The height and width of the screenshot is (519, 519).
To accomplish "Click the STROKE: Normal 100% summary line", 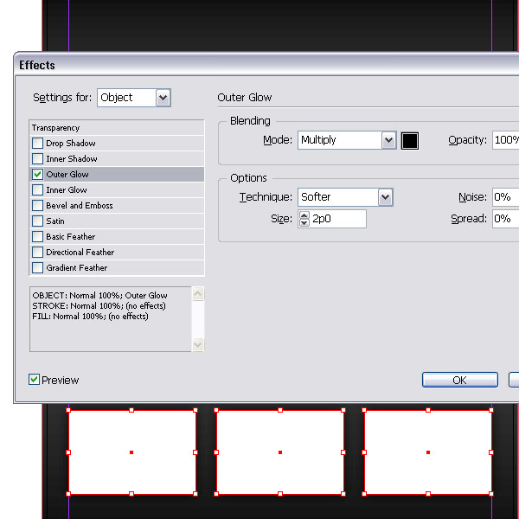I will pos(99,306).
